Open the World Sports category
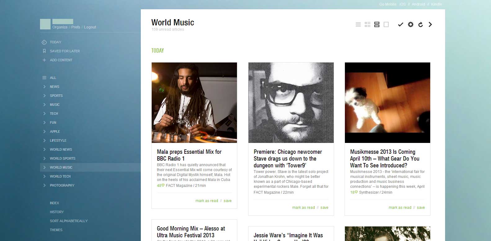The image size is (491, 241). 62,158
